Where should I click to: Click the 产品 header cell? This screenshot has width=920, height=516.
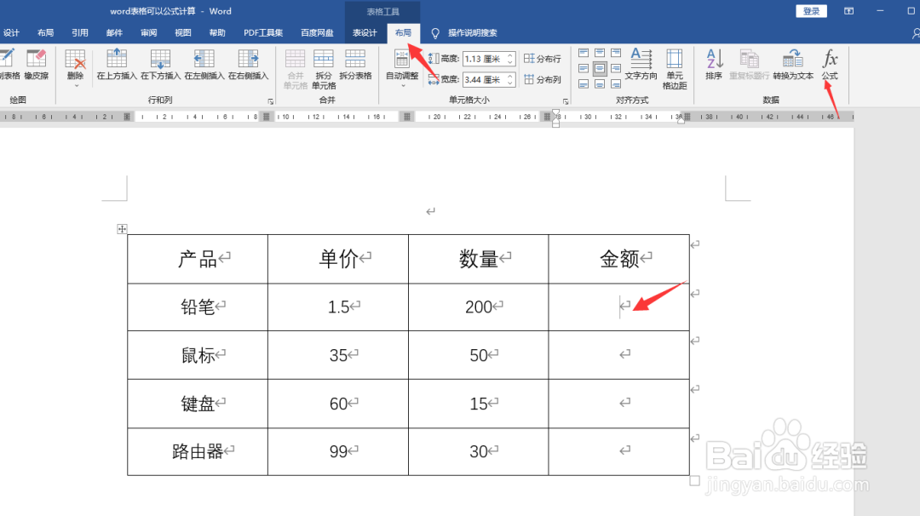(x=198, y=259)
